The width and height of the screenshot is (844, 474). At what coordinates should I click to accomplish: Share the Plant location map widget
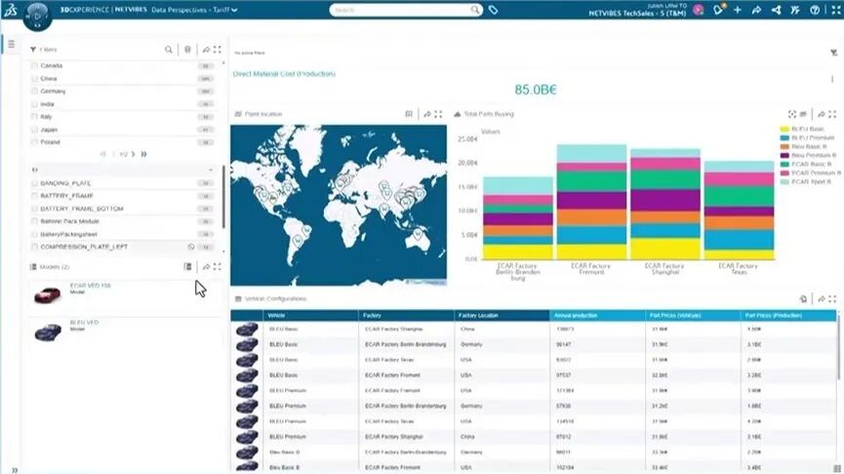pos(426,114)
